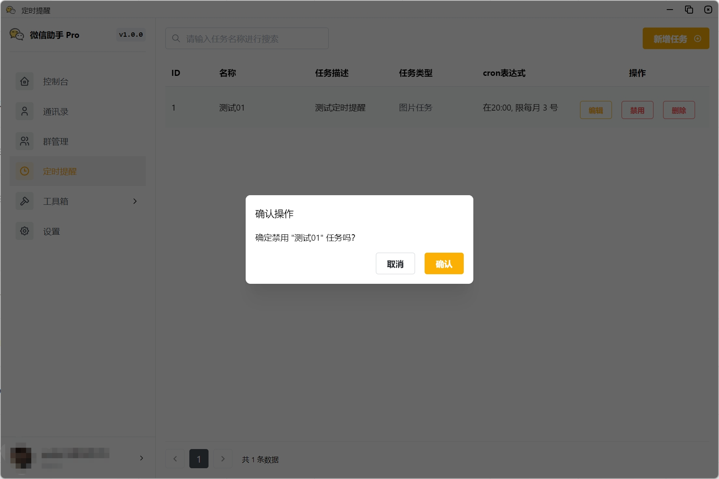Open the 设置 gear icon

24,231
